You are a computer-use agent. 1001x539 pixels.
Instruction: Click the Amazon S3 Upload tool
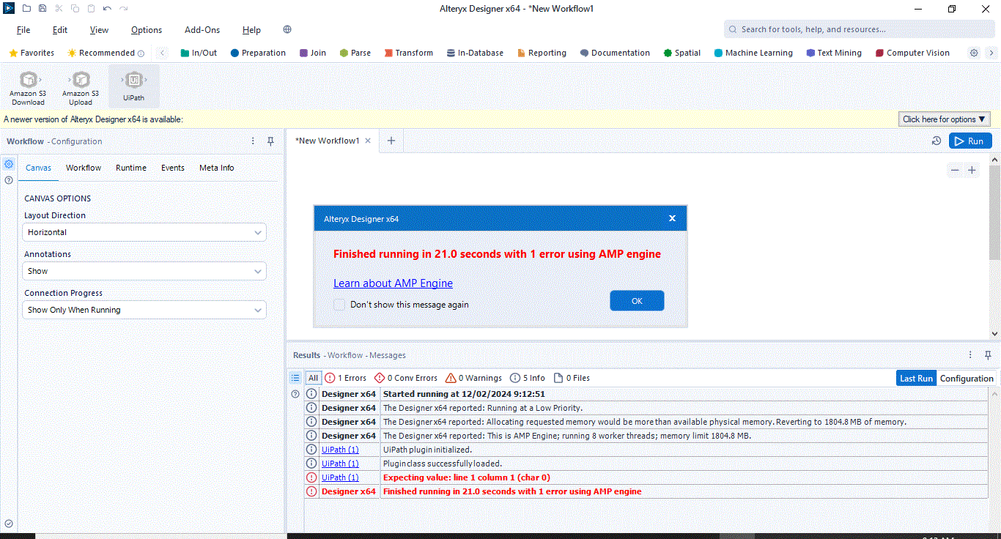click(79, 84)
